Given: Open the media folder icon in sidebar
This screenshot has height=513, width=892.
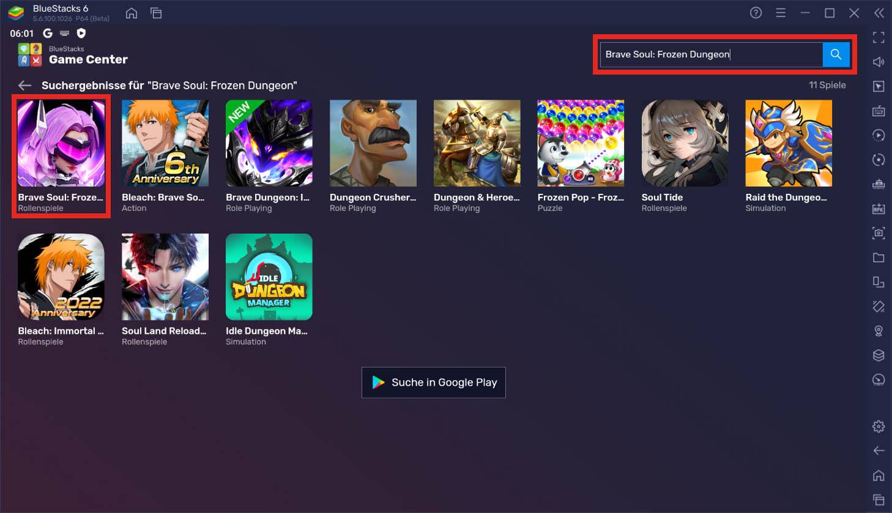Looking at the screenshot, I should pyautogui.click(x=879, y=257).
